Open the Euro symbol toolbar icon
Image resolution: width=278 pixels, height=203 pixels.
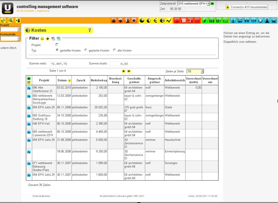tap(155, 20)
